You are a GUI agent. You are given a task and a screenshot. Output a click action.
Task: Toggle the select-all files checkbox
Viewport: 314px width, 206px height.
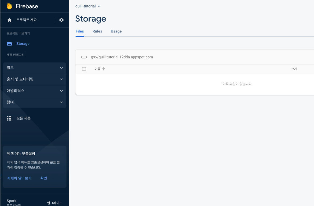click(x=84, y=69)
